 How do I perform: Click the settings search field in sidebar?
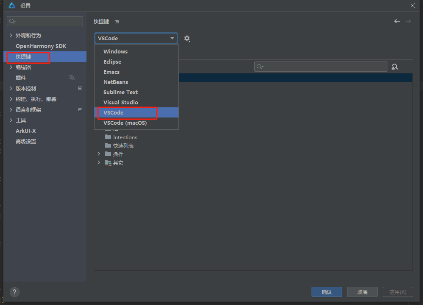point(45,21)
